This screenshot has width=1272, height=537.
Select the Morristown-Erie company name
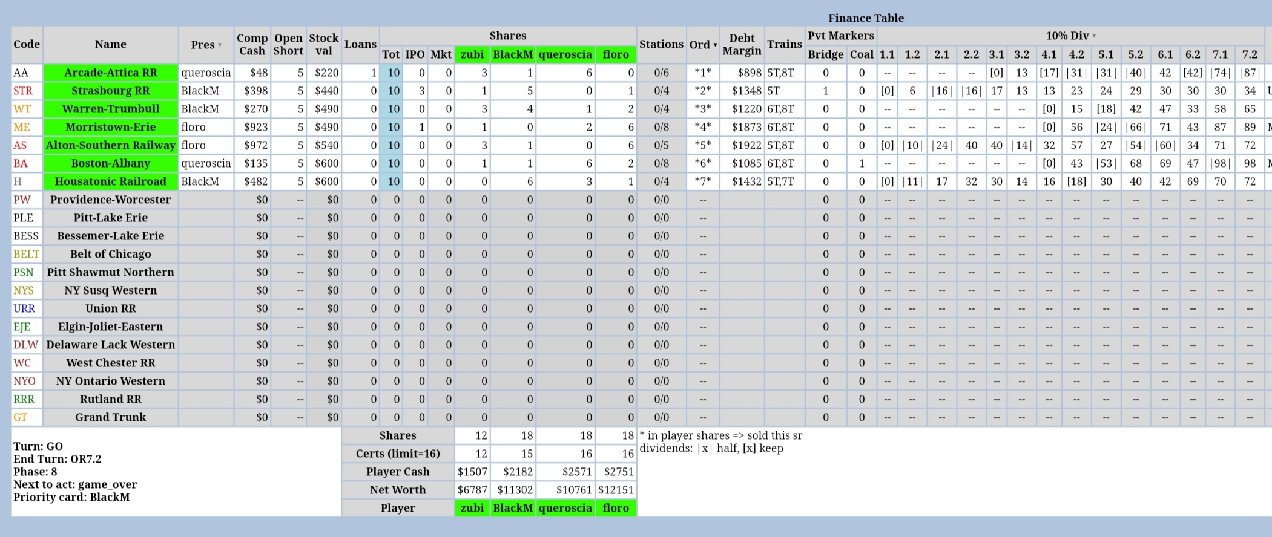pos(111,127)
